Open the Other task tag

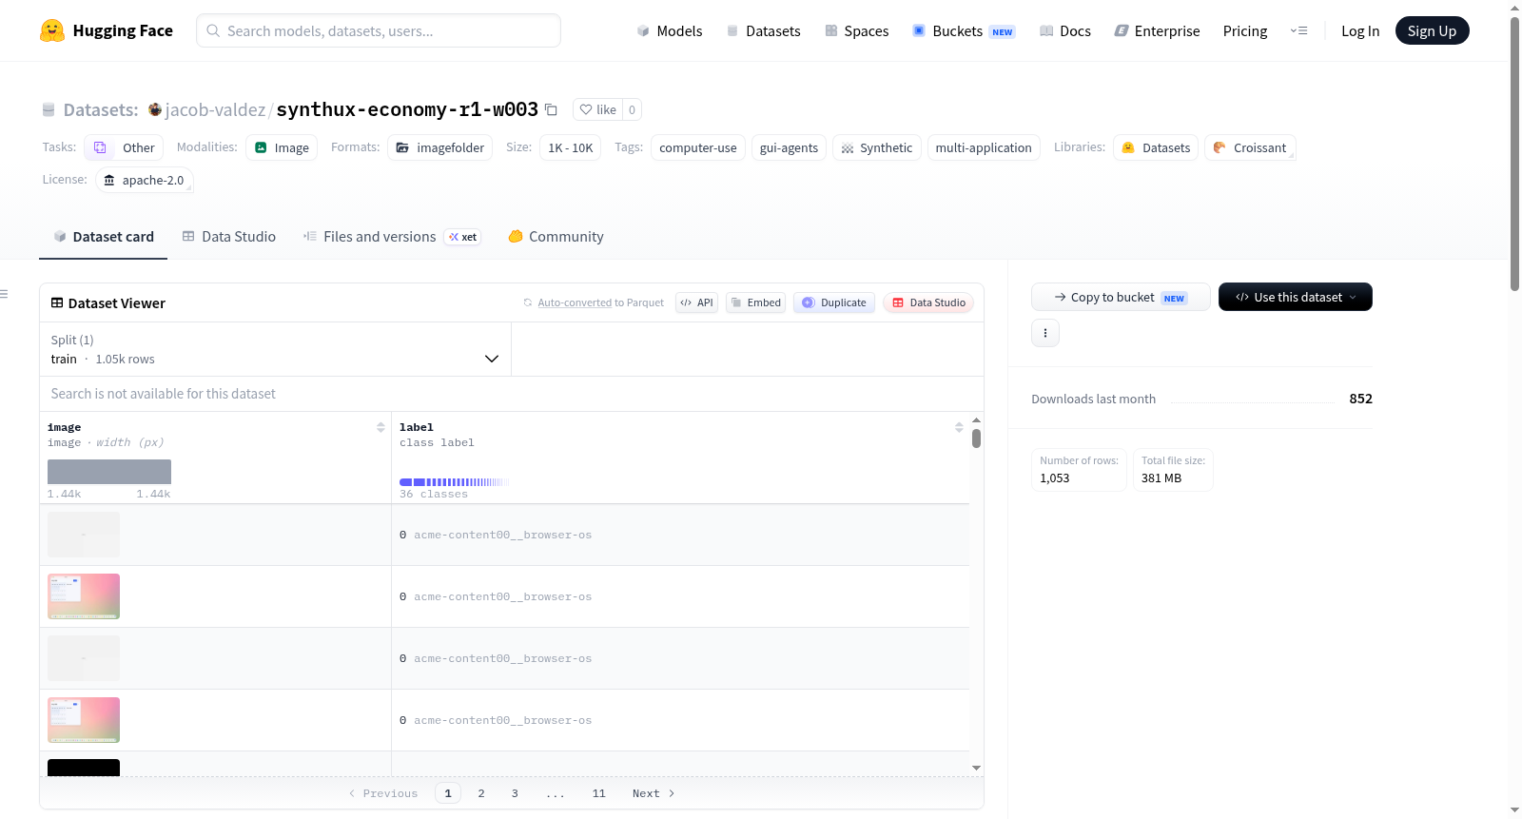click(x=124, y=147)
